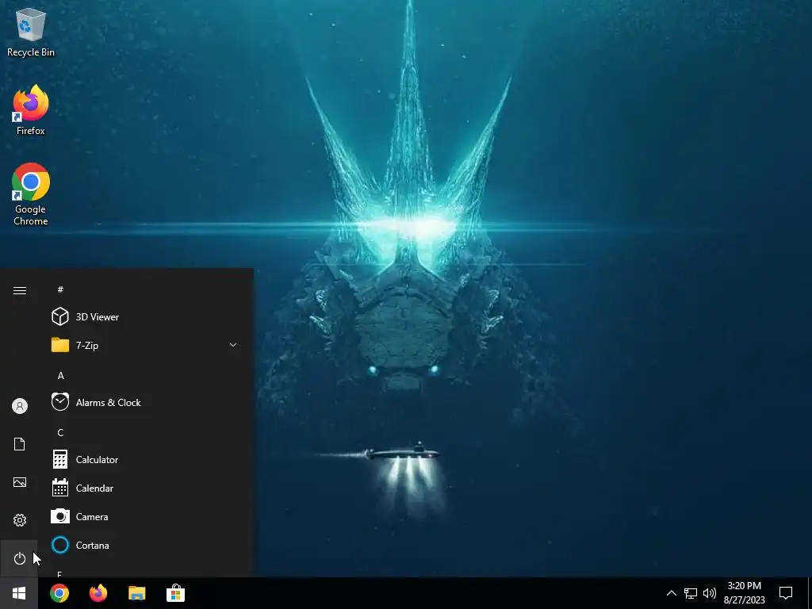The height and width of the screenshot is (609, 812).
Task: Launch Alarms & Clock app
Action: coord(146,402)
